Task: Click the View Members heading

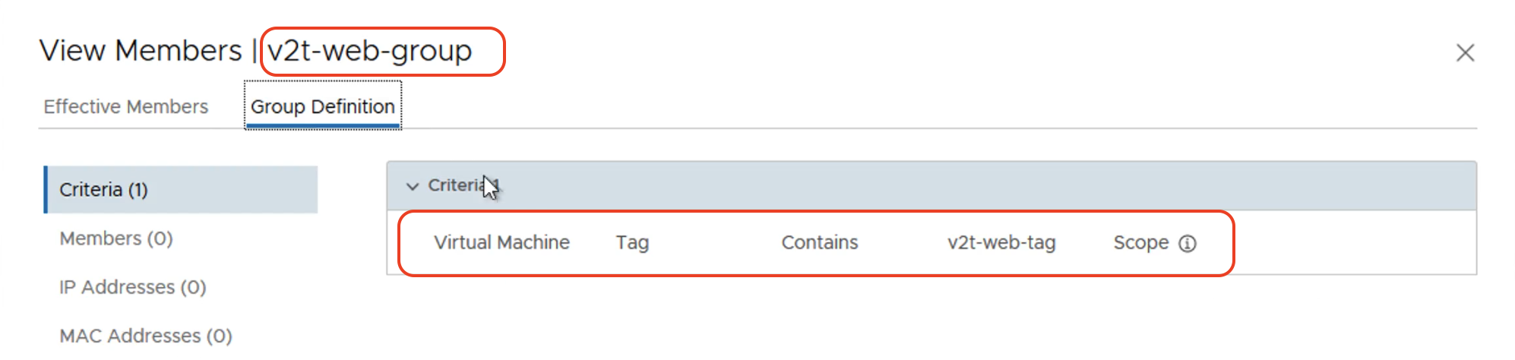Action: click(x=141, y=50)
